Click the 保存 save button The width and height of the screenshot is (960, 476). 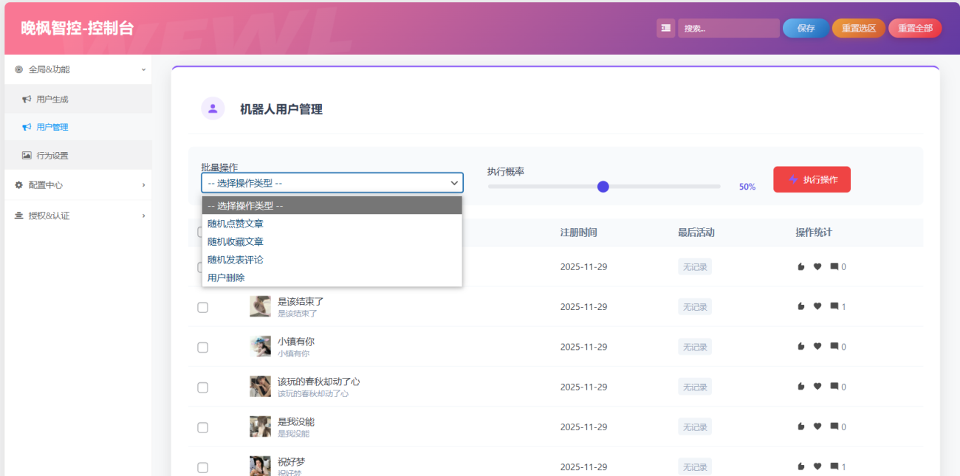tap(805, 27)
